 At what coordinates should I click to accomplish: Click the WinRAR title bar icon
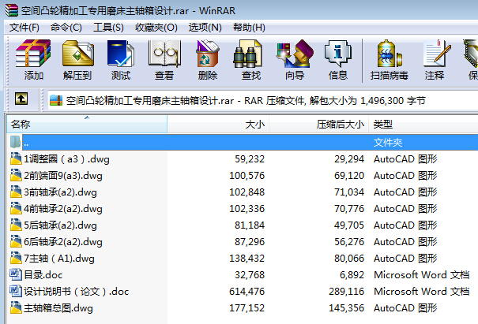point(12,10)
